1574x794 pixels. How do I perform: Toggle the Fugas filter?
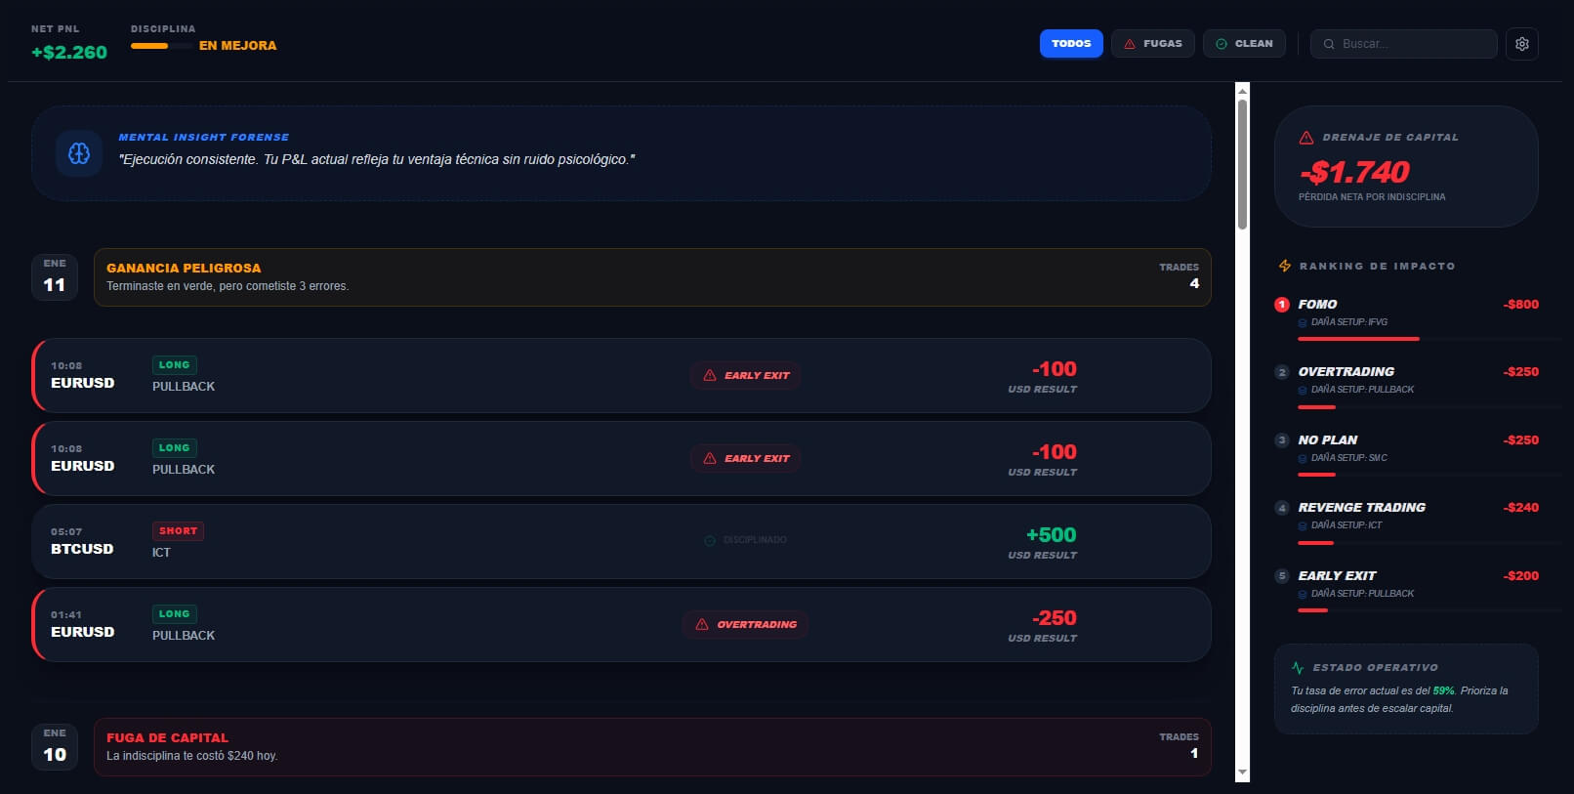(1152, 44)
